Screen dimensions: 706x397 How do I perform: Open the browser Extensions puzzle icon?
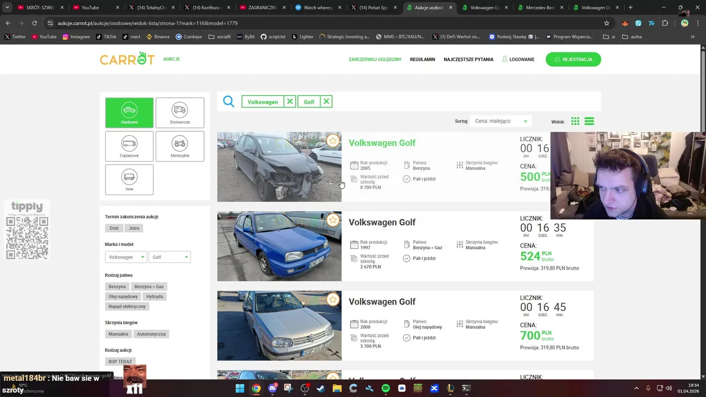[x=665, y=23]
